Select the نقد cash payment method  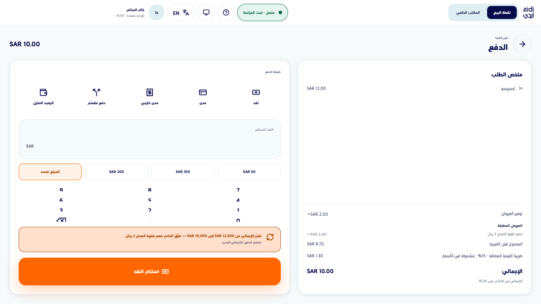(256, 97)
